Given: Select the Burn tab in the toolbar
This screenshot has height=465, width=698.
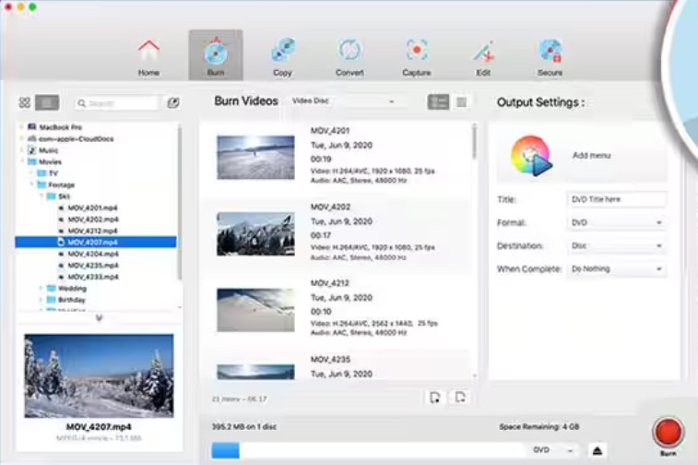Looking at the screenshot, I should pos(216,55).
